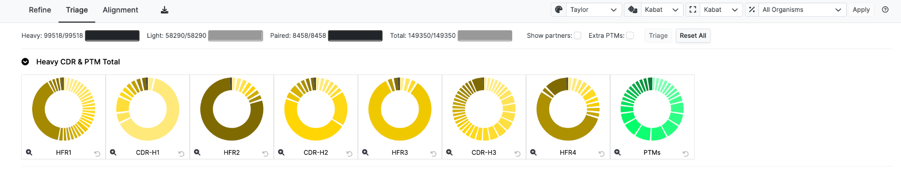Switch to the Refine tab
Viewport: 901px width, 173px height.
tap(40, 10)
